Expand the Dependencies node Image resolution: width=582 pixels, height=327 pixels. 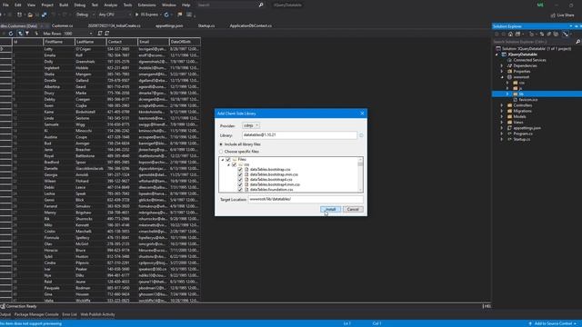click(502, 65)
